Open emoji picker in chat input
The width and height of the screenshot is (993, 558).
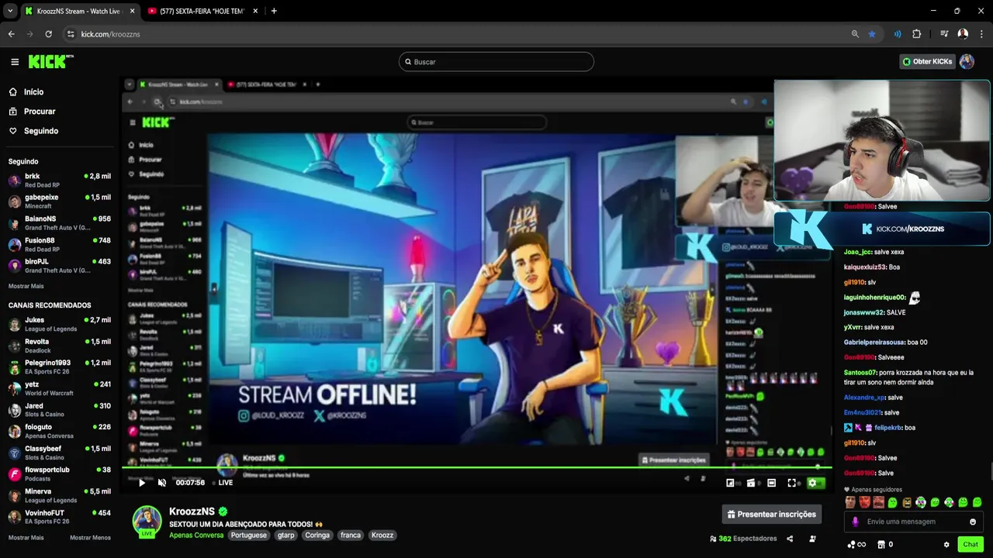click(x=973, y=522)
